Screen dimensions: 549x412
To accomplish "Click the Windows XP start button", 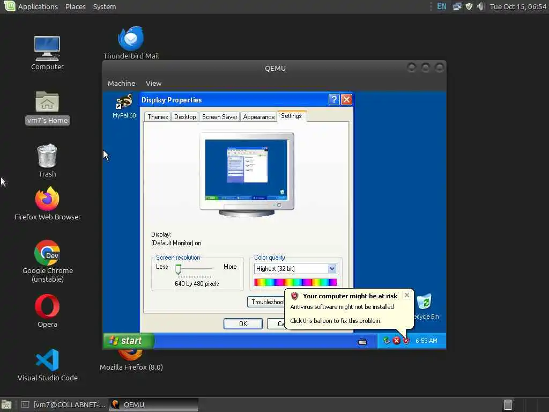I will 129,341.
